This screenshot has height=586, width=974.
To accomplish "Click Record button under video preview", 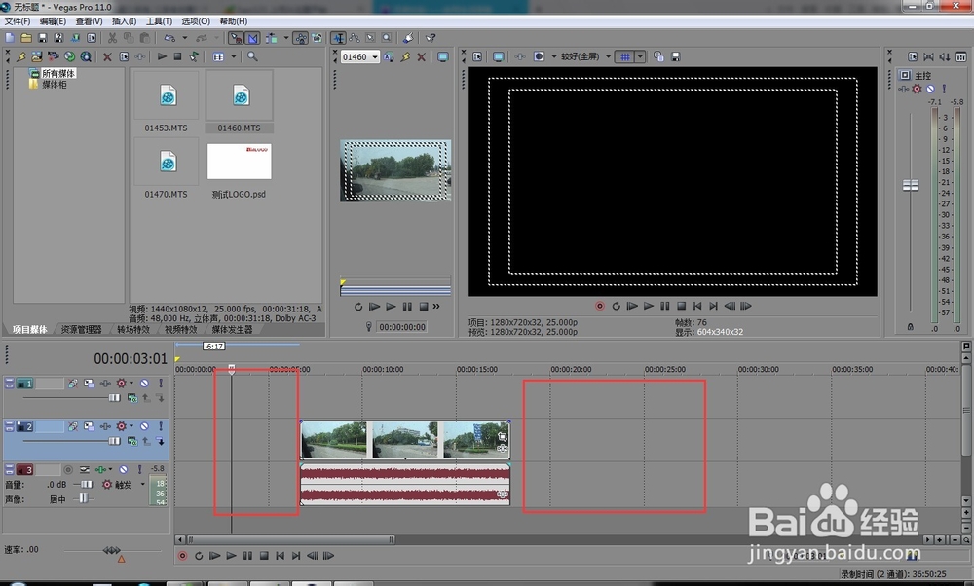I will click(599, 306).
